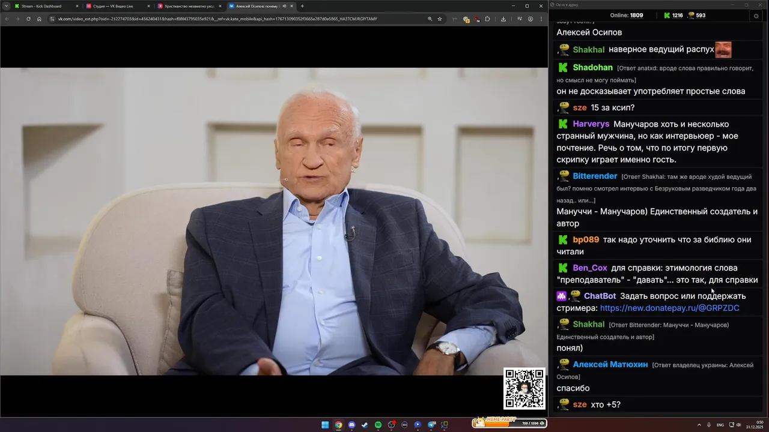Click Online 1809 viewer counter
Screen dimensions: 769x432
[627, 16]
